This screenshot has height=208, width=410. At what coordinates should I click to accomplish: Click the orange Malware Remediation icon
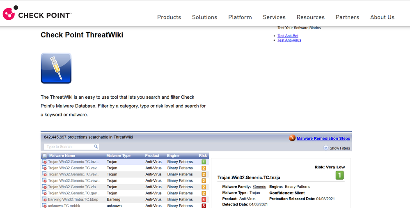292,138
